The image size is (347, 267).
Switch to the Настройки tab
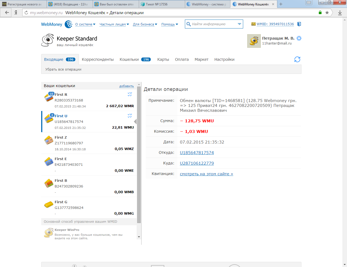click(x=224, y=59)
